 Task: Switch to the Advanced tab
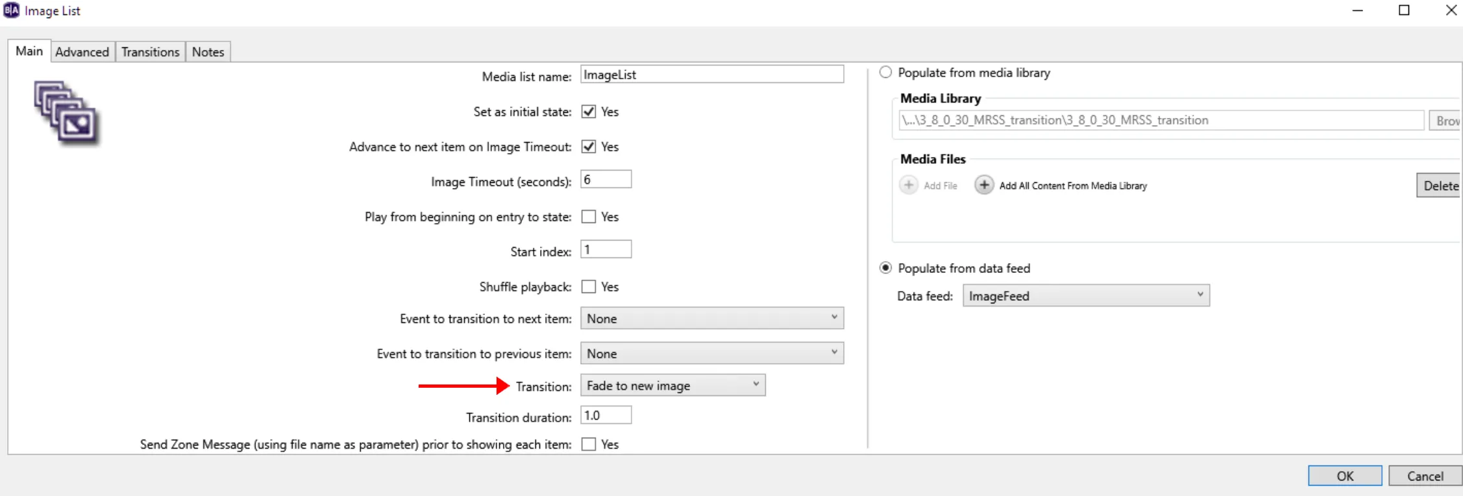pos(82,52)
